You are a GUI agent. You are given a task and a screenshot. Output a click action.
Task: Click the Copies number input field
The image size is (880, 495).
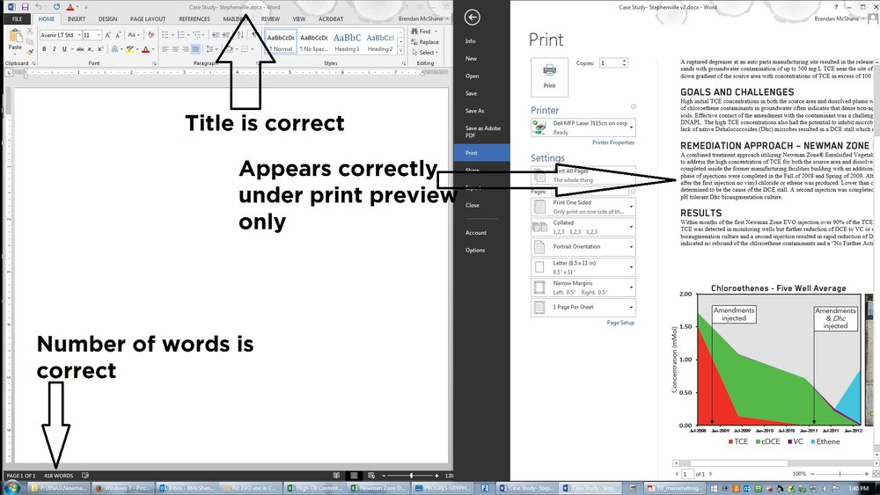click(x=612, y=62)
